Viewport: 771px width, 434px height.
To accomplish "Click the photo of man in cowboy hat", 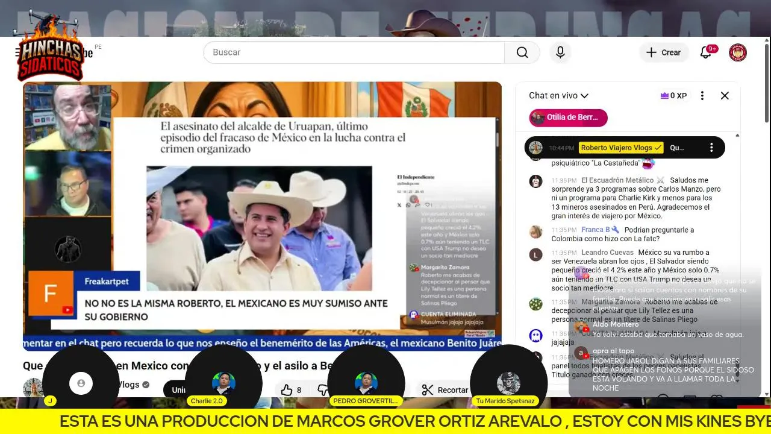I will pos(259,229).
